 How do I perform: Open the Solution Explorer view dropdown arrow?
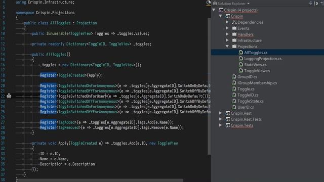pyautogui.click(x=249, y=4)
